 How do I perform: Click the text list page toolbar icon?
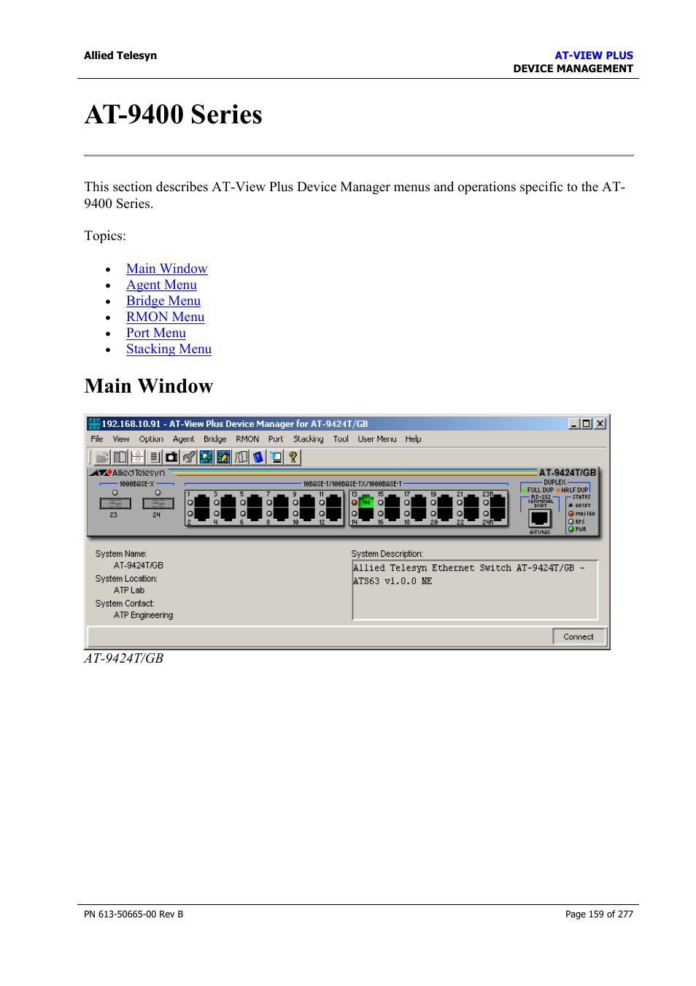tap(155, 457)
